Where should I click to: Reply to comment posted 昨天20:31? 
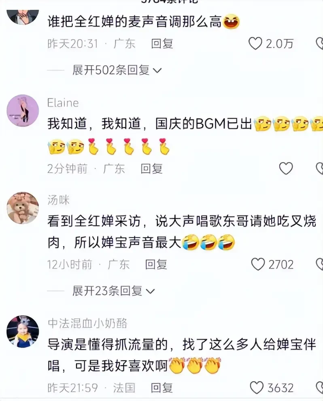pos(162,44)
